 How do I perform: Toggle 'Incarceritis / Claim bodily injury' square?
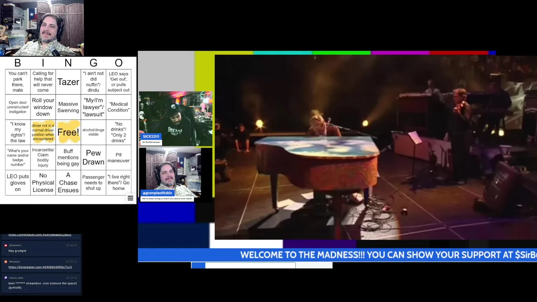[x=43, y=157]
